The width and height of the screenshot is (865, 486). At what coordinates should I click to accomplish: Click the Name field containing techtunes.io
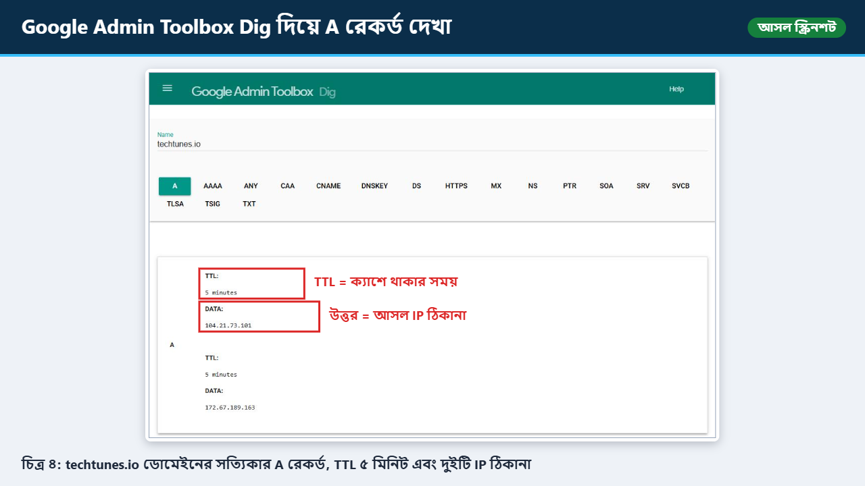[x=432, y=144]
